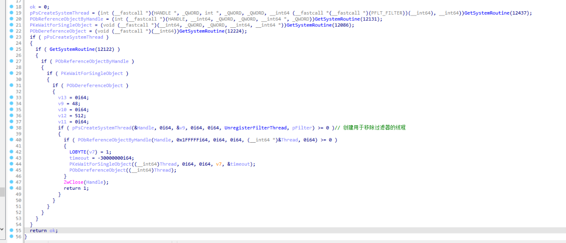Image resolution: width=566 pixels, height=243 pixels.
Task: Click the blue dot beside line 33
Action: point(11,97)
